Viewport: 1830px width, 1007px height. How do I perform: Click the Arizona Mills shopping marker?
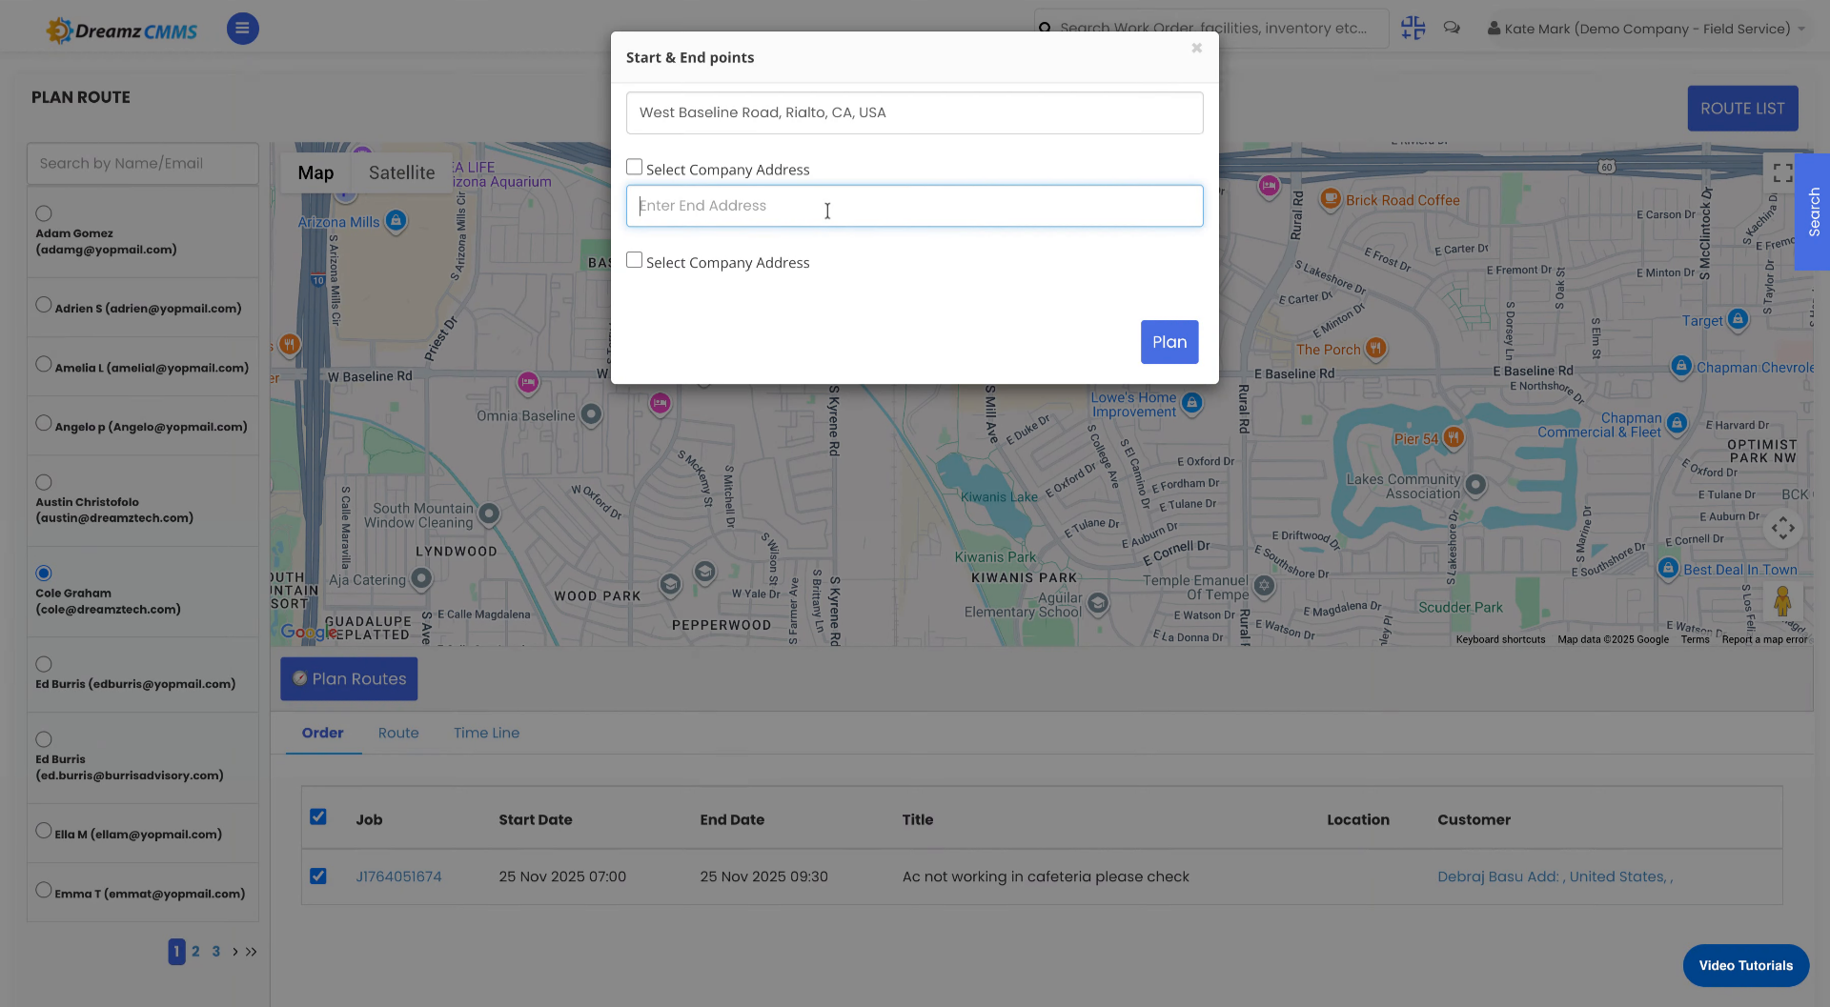[396, 220]
